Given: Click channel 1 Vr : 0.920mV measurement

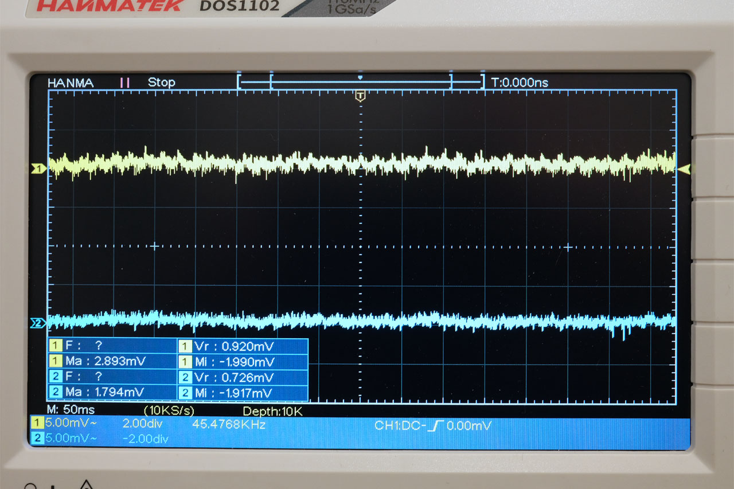Looking at the screenshot, I should (x=243, y=346).
